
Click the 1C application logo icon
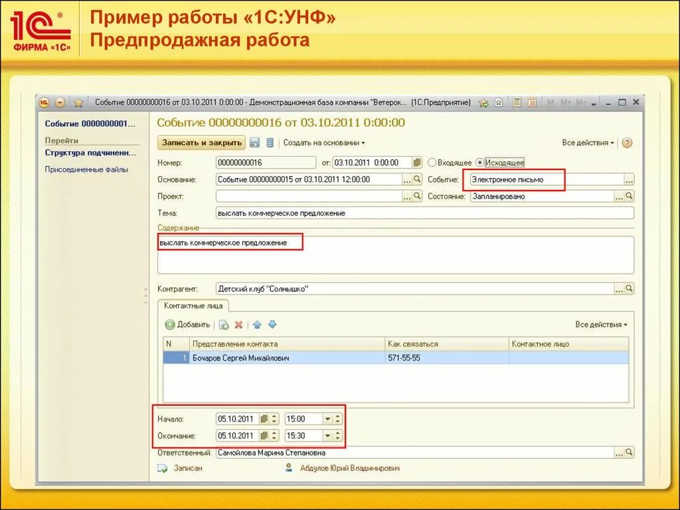44,103
